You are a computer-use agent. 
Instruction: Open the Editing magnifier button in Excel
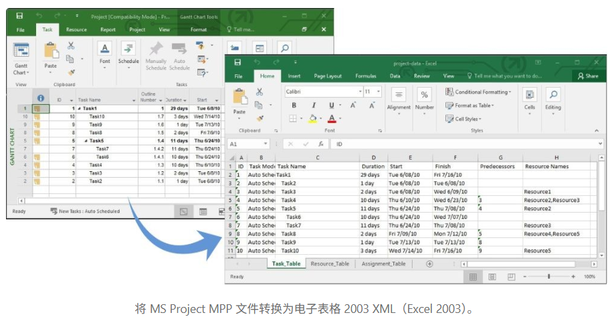pyautogui.click(x=553, y=100)
